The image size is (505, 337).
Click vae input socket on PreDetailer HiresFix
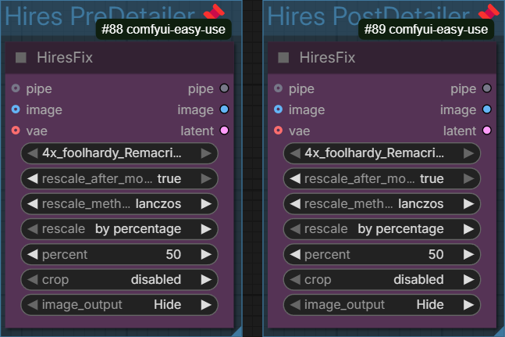(x=16, y=131)
